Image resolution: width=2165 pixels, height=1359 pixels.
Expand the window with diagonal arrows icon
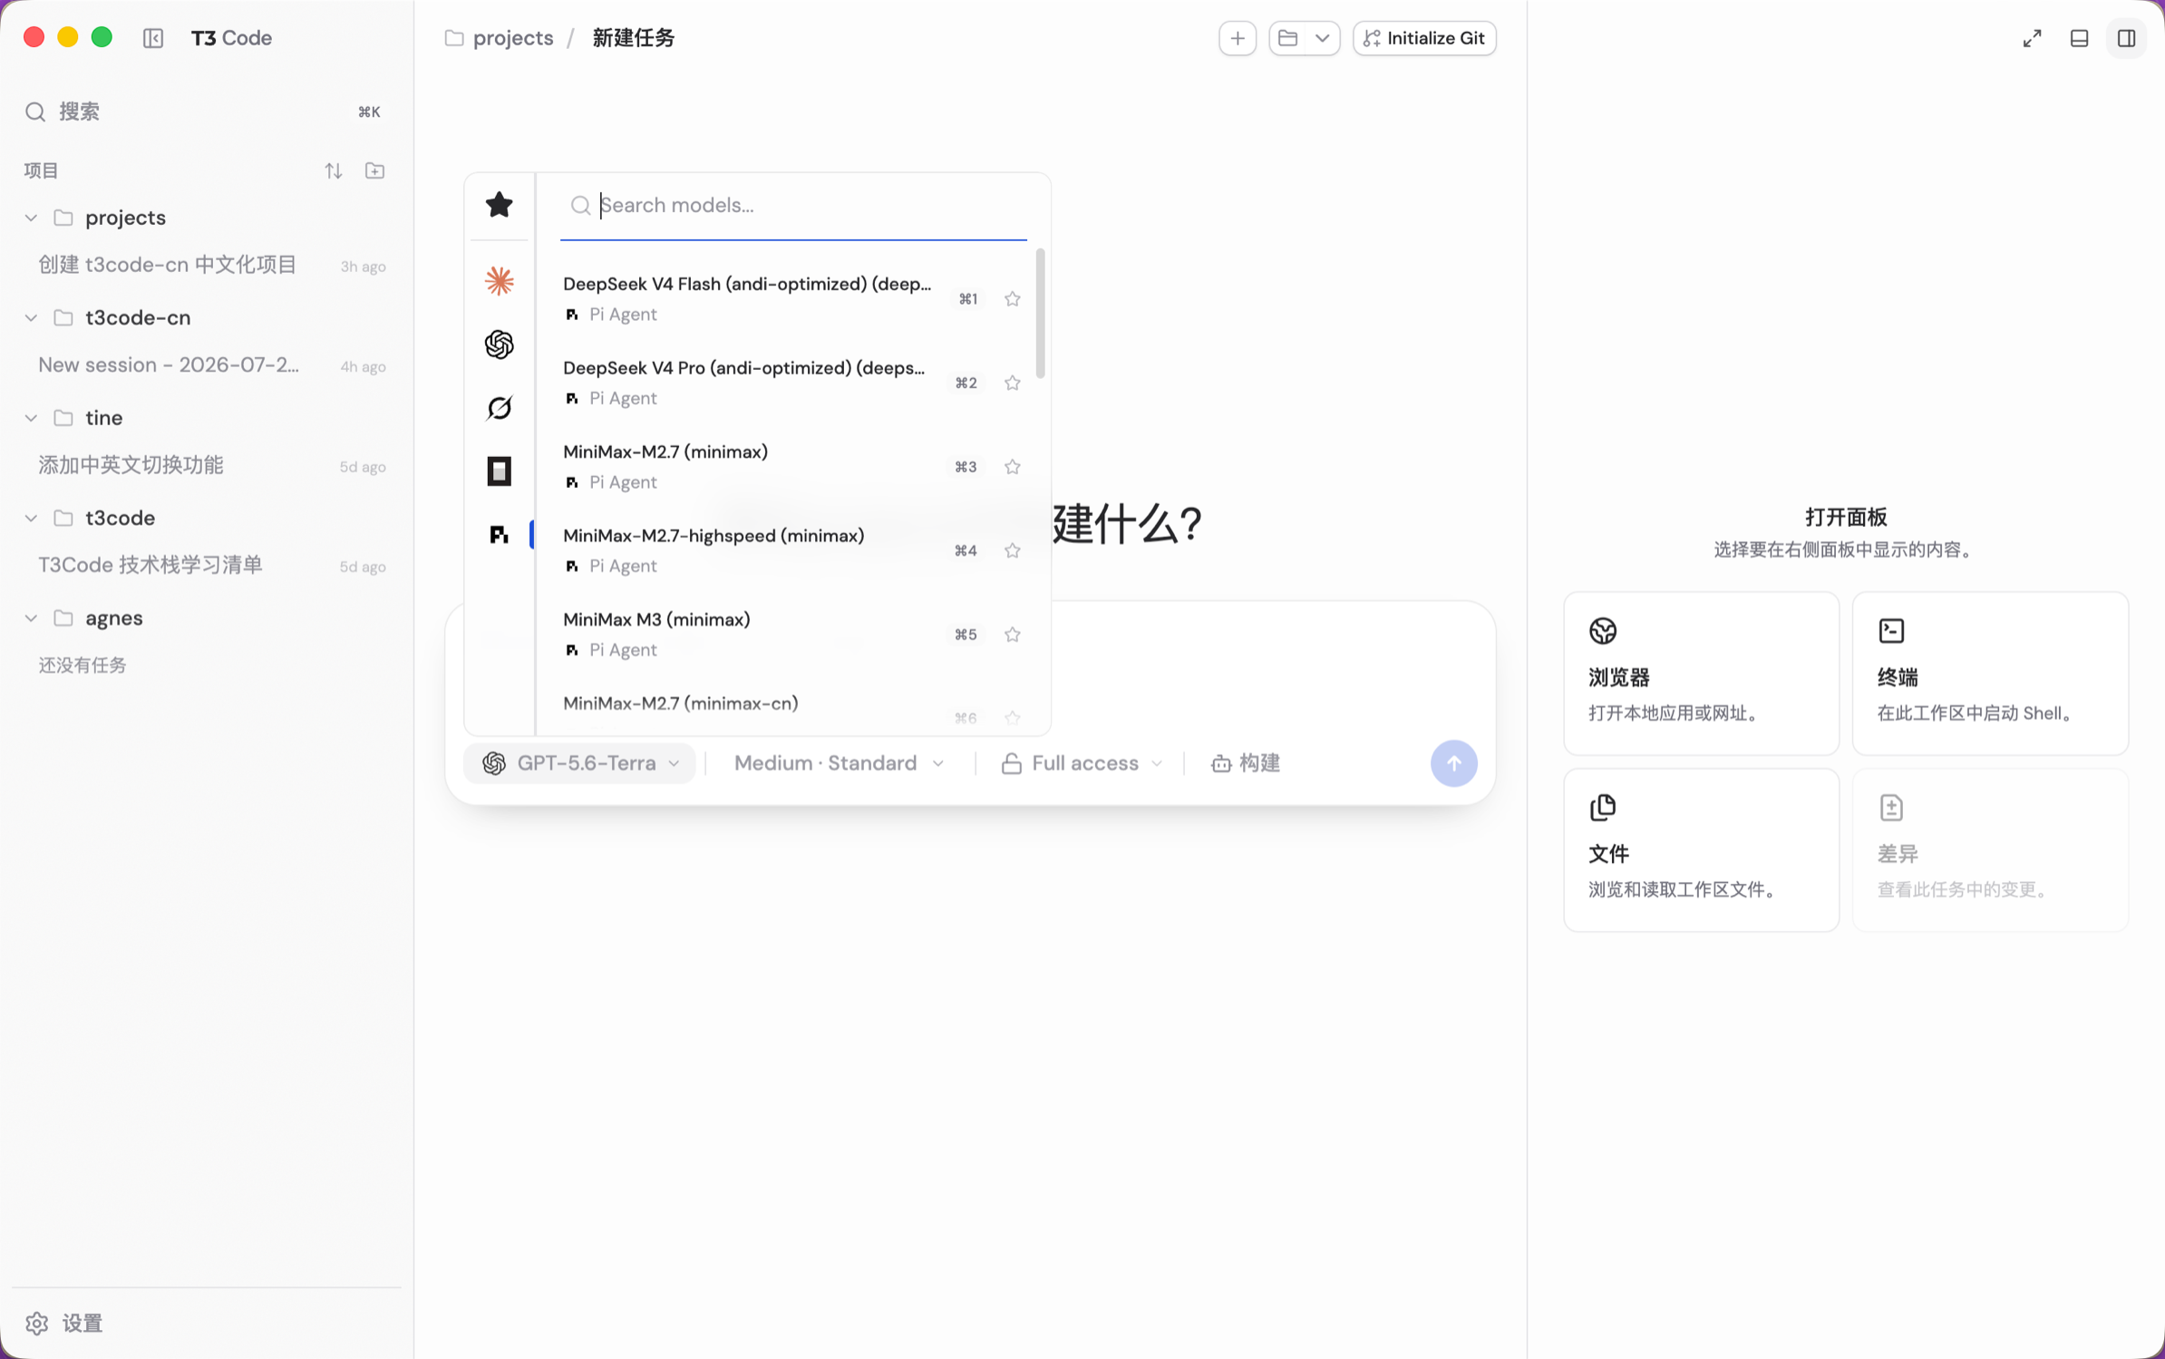pos(2032,38)
